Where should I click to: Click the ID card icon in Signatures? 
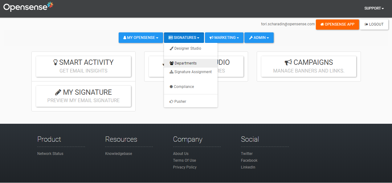pos(171,38)
